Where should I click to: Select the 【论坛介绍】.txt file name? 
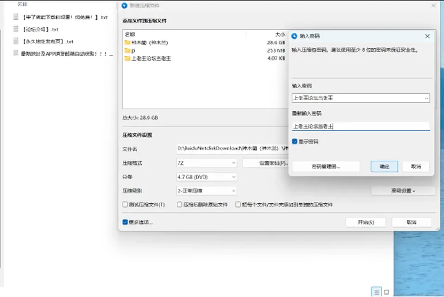40,30
